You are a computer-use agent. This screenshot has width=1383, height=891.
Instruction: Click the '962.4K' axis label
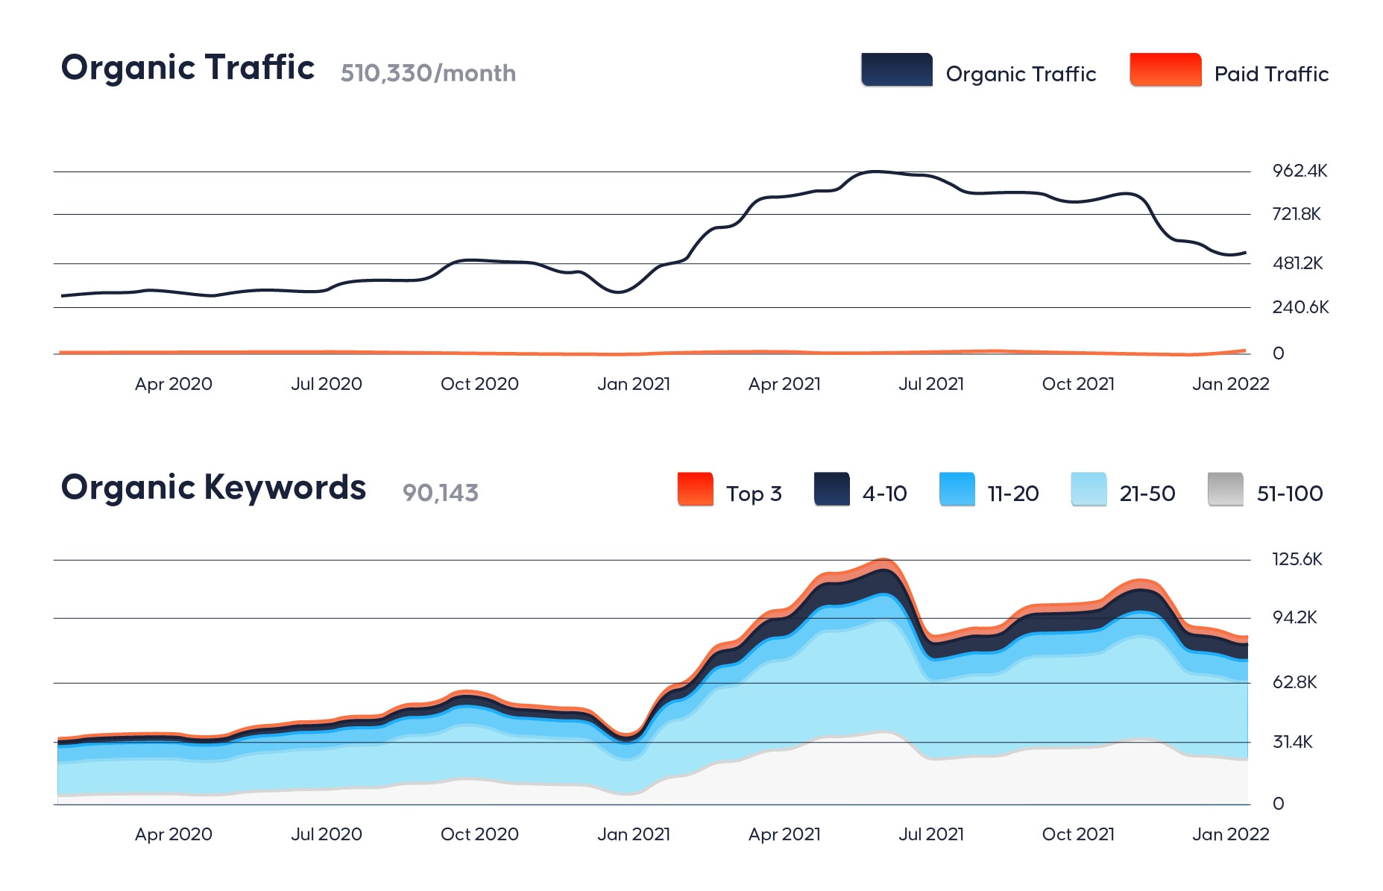pyautogui.click(x=1299, y=171)
